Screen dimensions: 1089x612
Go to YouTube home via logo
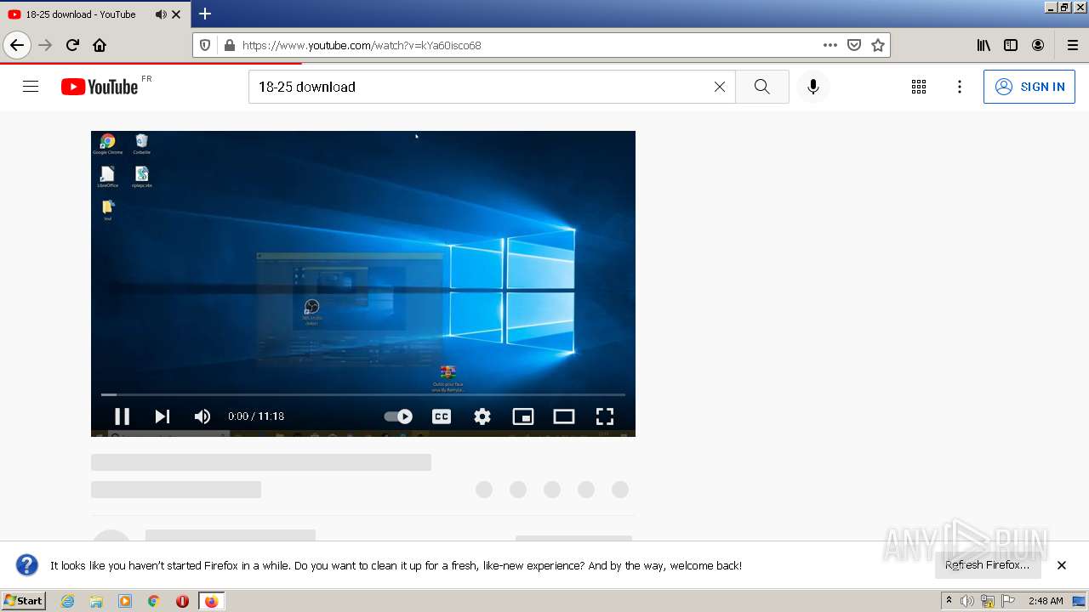pyautogui.click(x=100, y=87)
